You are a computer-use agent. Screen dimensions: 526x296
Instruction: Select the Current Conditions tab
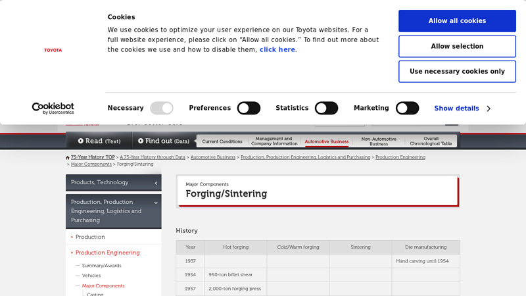[222, 141]
